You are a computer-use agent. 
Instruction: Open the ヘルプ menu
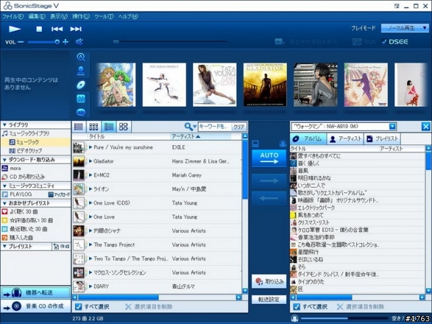coord(128,16)
